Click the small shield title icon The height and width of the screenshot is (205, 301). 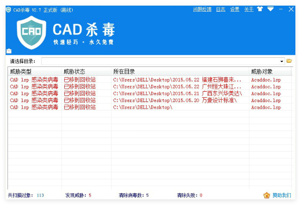[8, 9]
